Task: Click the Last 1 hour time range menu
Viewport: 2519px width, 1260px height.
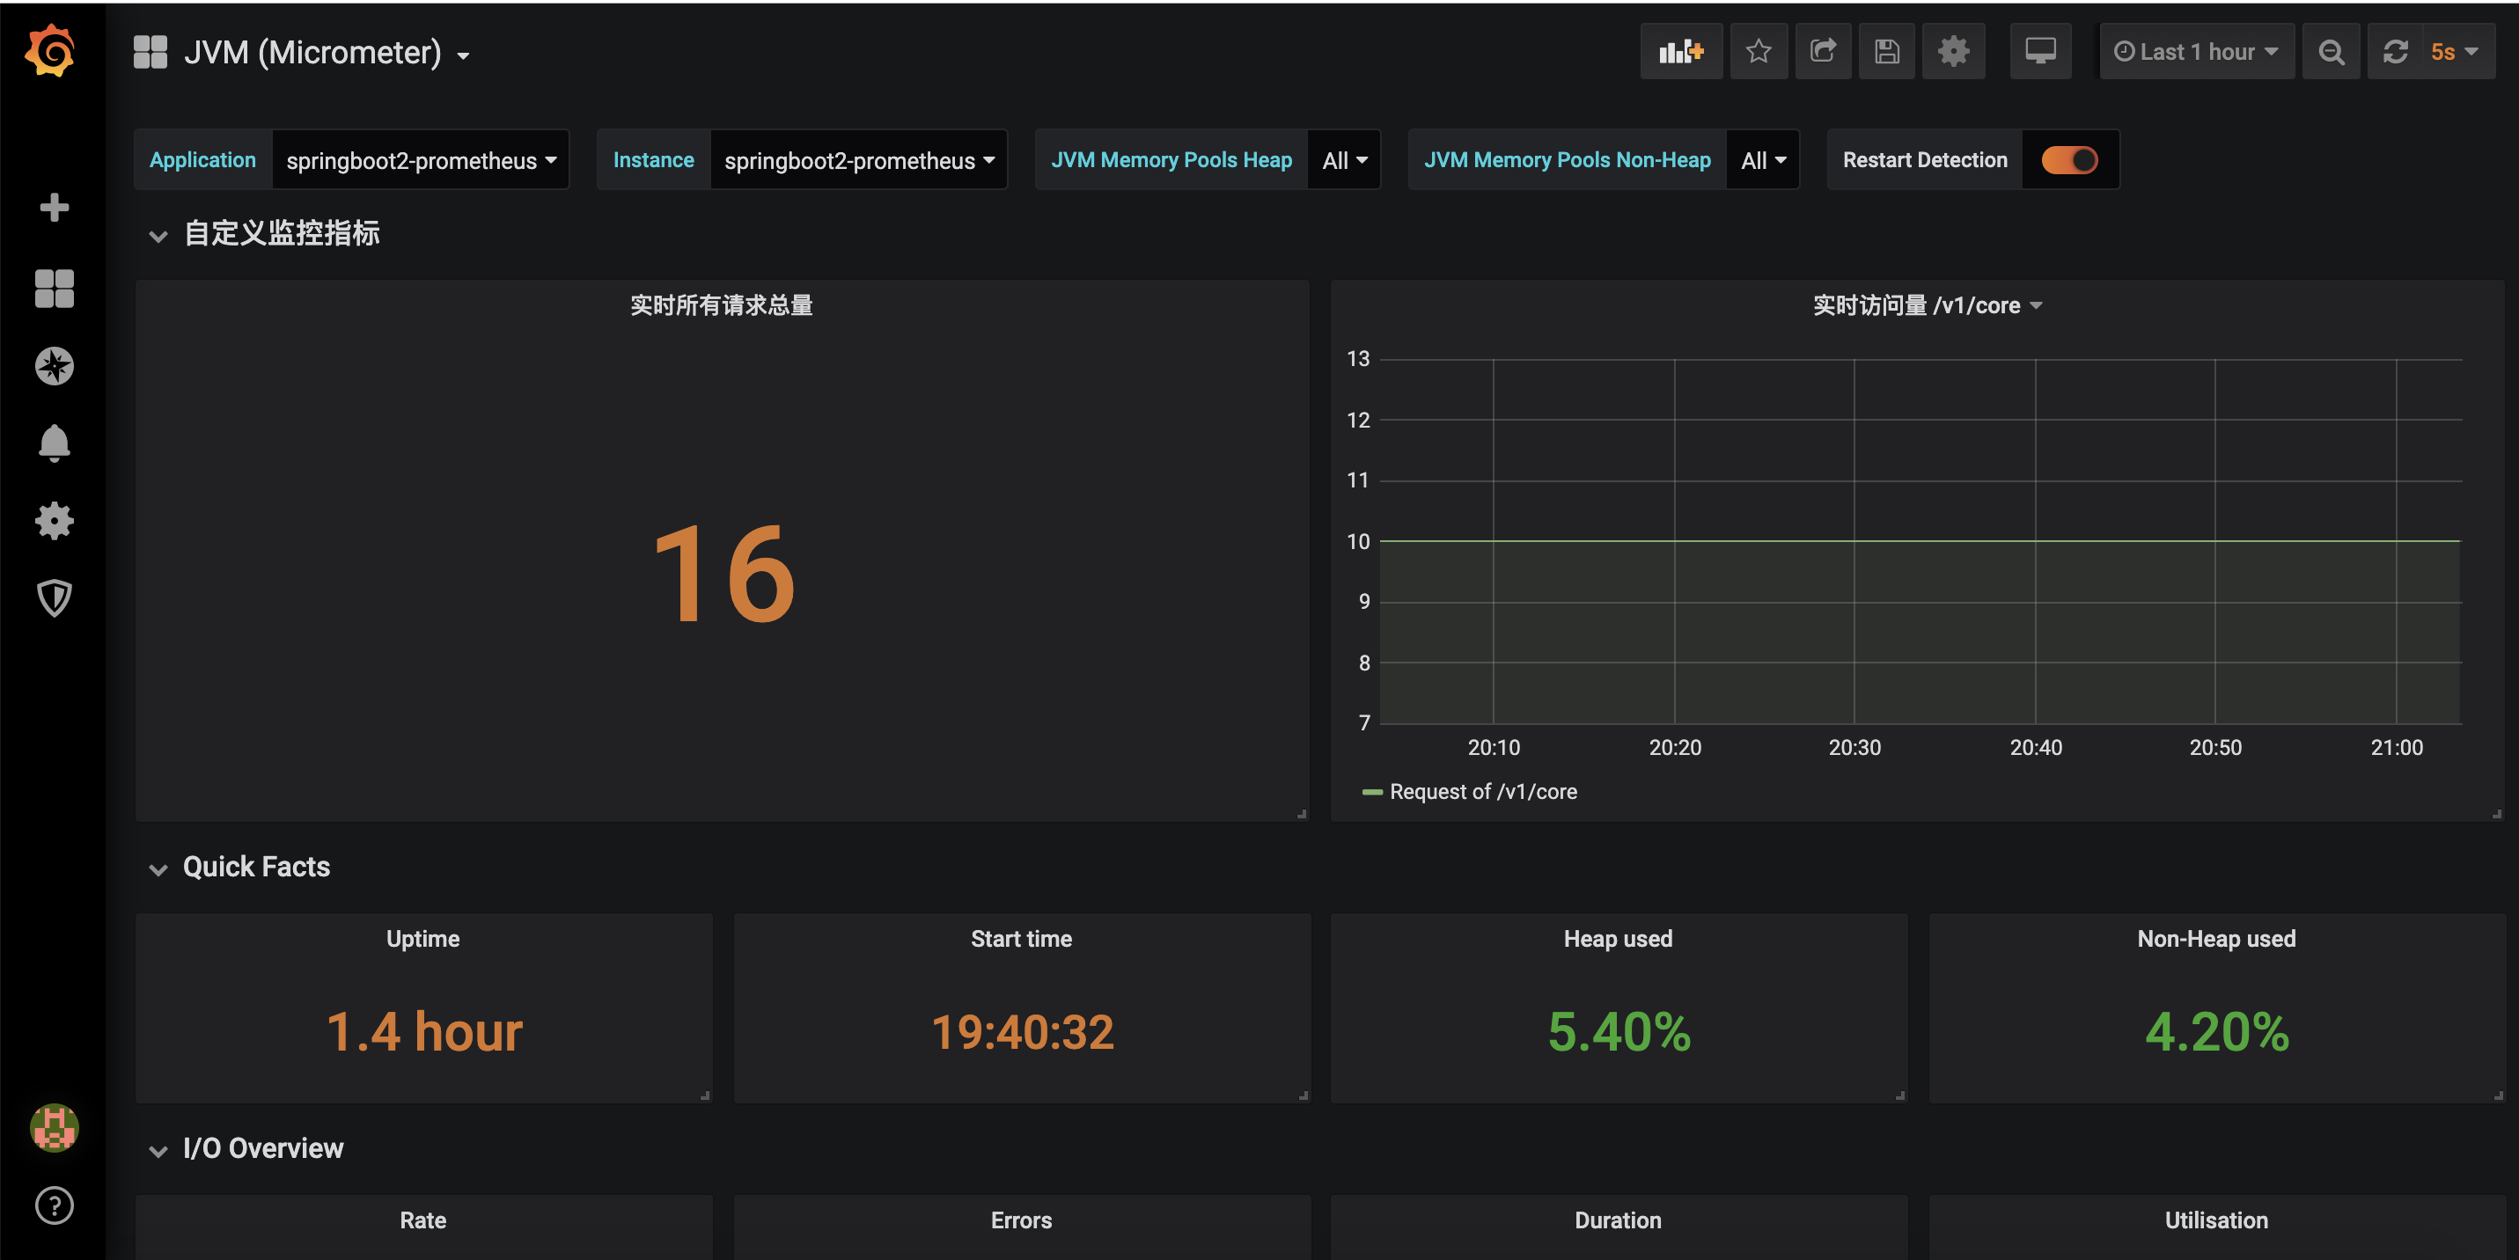Action: [2194, 51]
